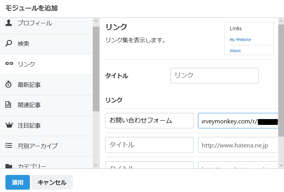Click the second row タイトル input field

149,145
